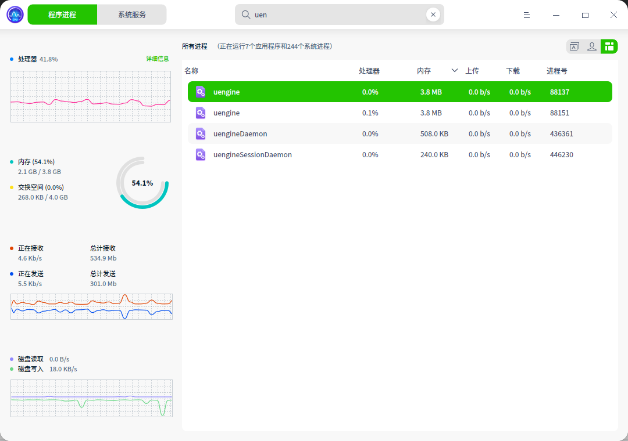Click the 内存 column sort arrow

455,71
